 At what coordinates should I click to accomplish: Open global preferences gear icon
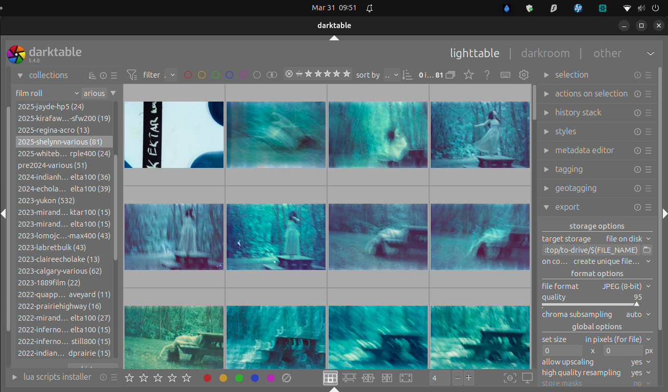click(x=524, y=75)
